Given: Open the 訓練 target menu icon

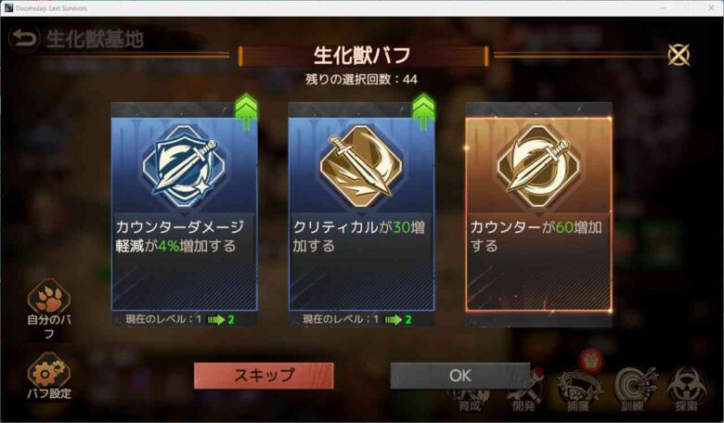Looking at the screenshot, I should [633, 390].
